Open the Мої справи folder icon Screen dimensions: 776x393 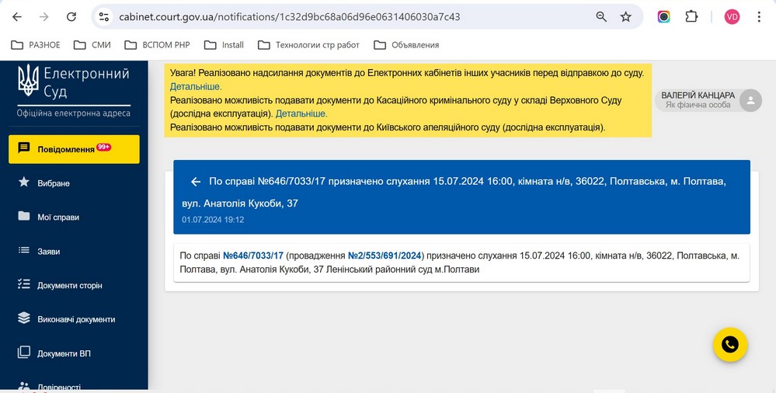(x=24, y=216)
